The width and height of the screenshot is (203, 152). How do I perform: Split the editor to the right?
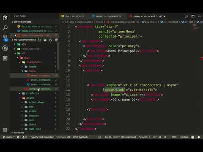[193, 16]
